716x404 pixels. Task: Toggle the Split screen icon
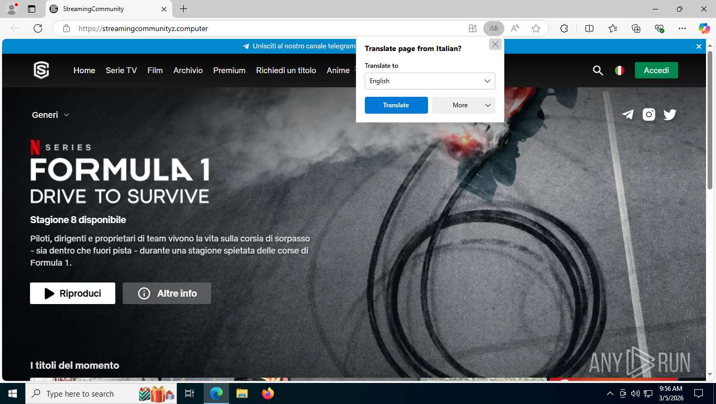click(x=589, y=28)
